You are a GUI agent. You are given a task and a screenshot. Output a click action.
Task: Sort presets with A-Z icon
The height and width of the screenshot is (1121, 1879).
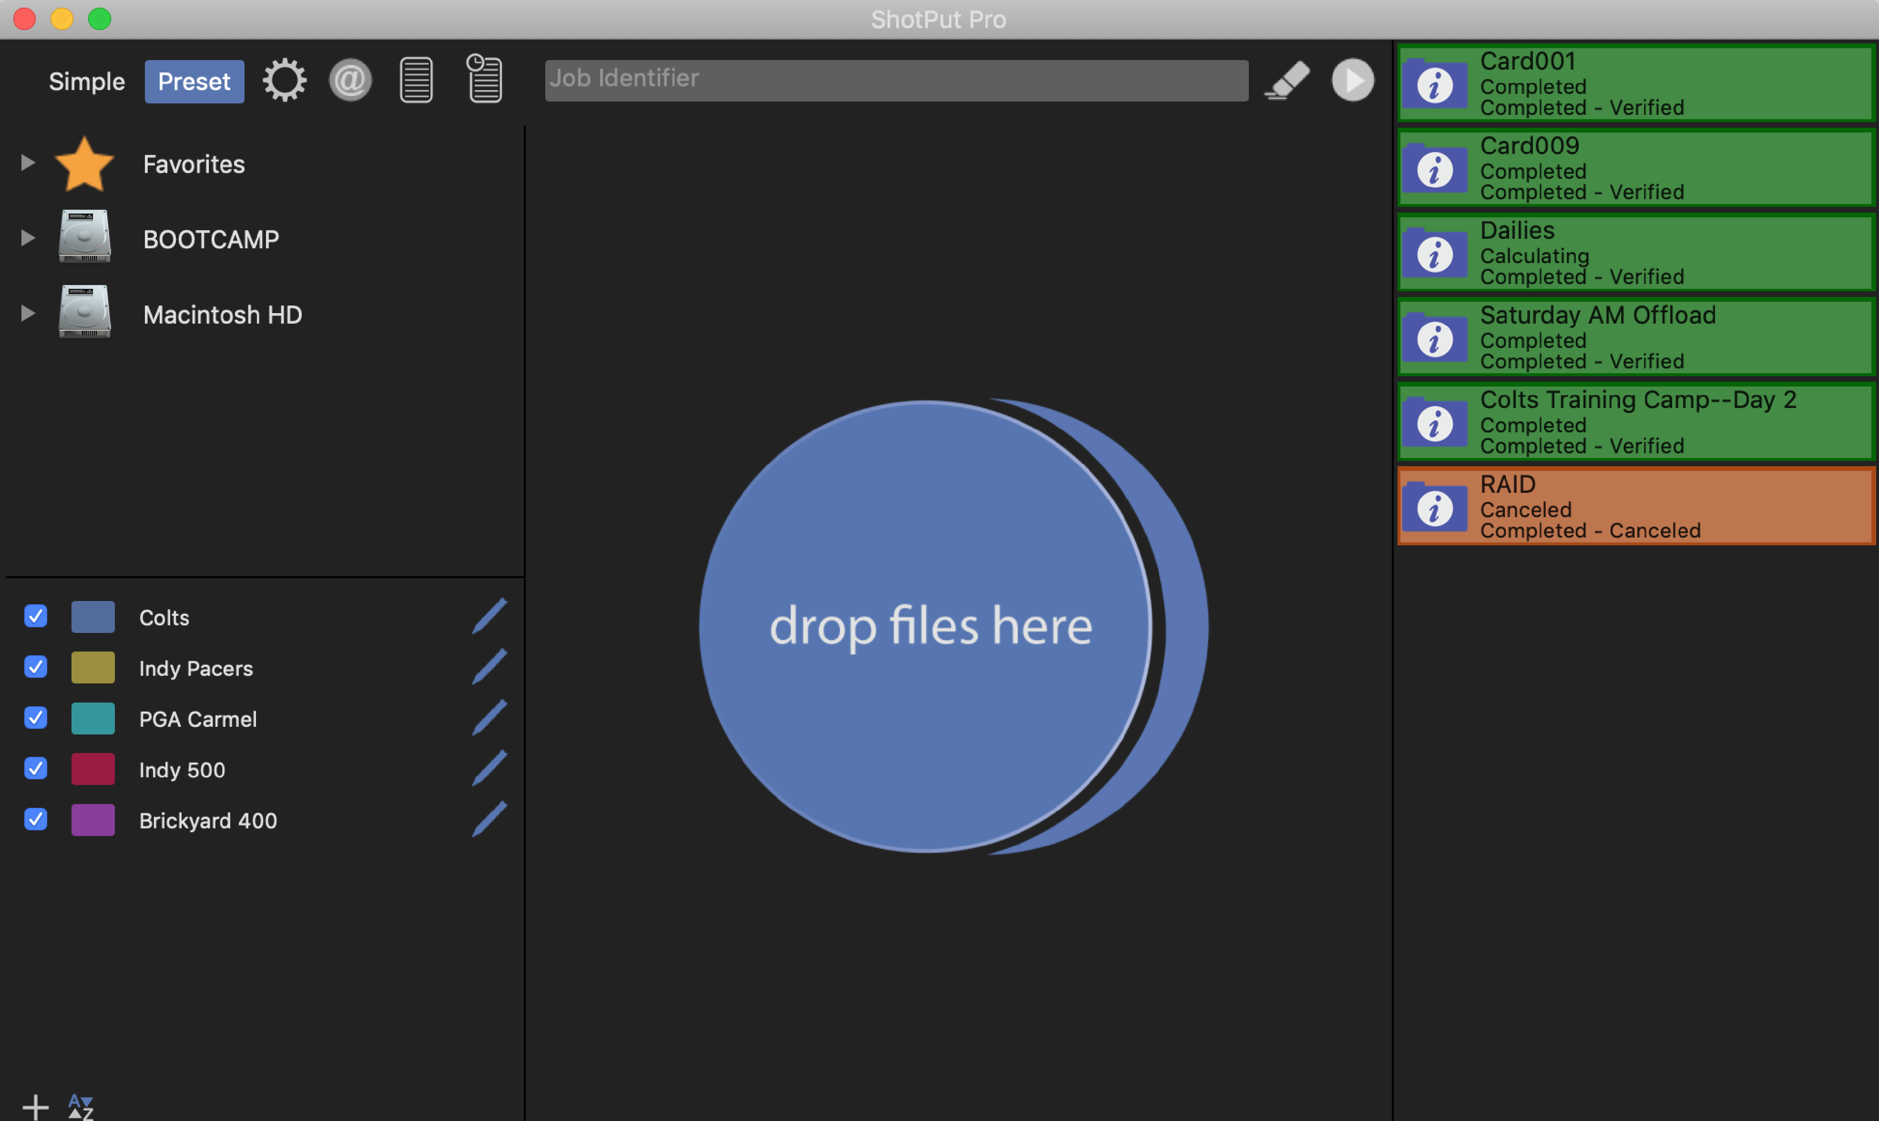coord(81,1107)
